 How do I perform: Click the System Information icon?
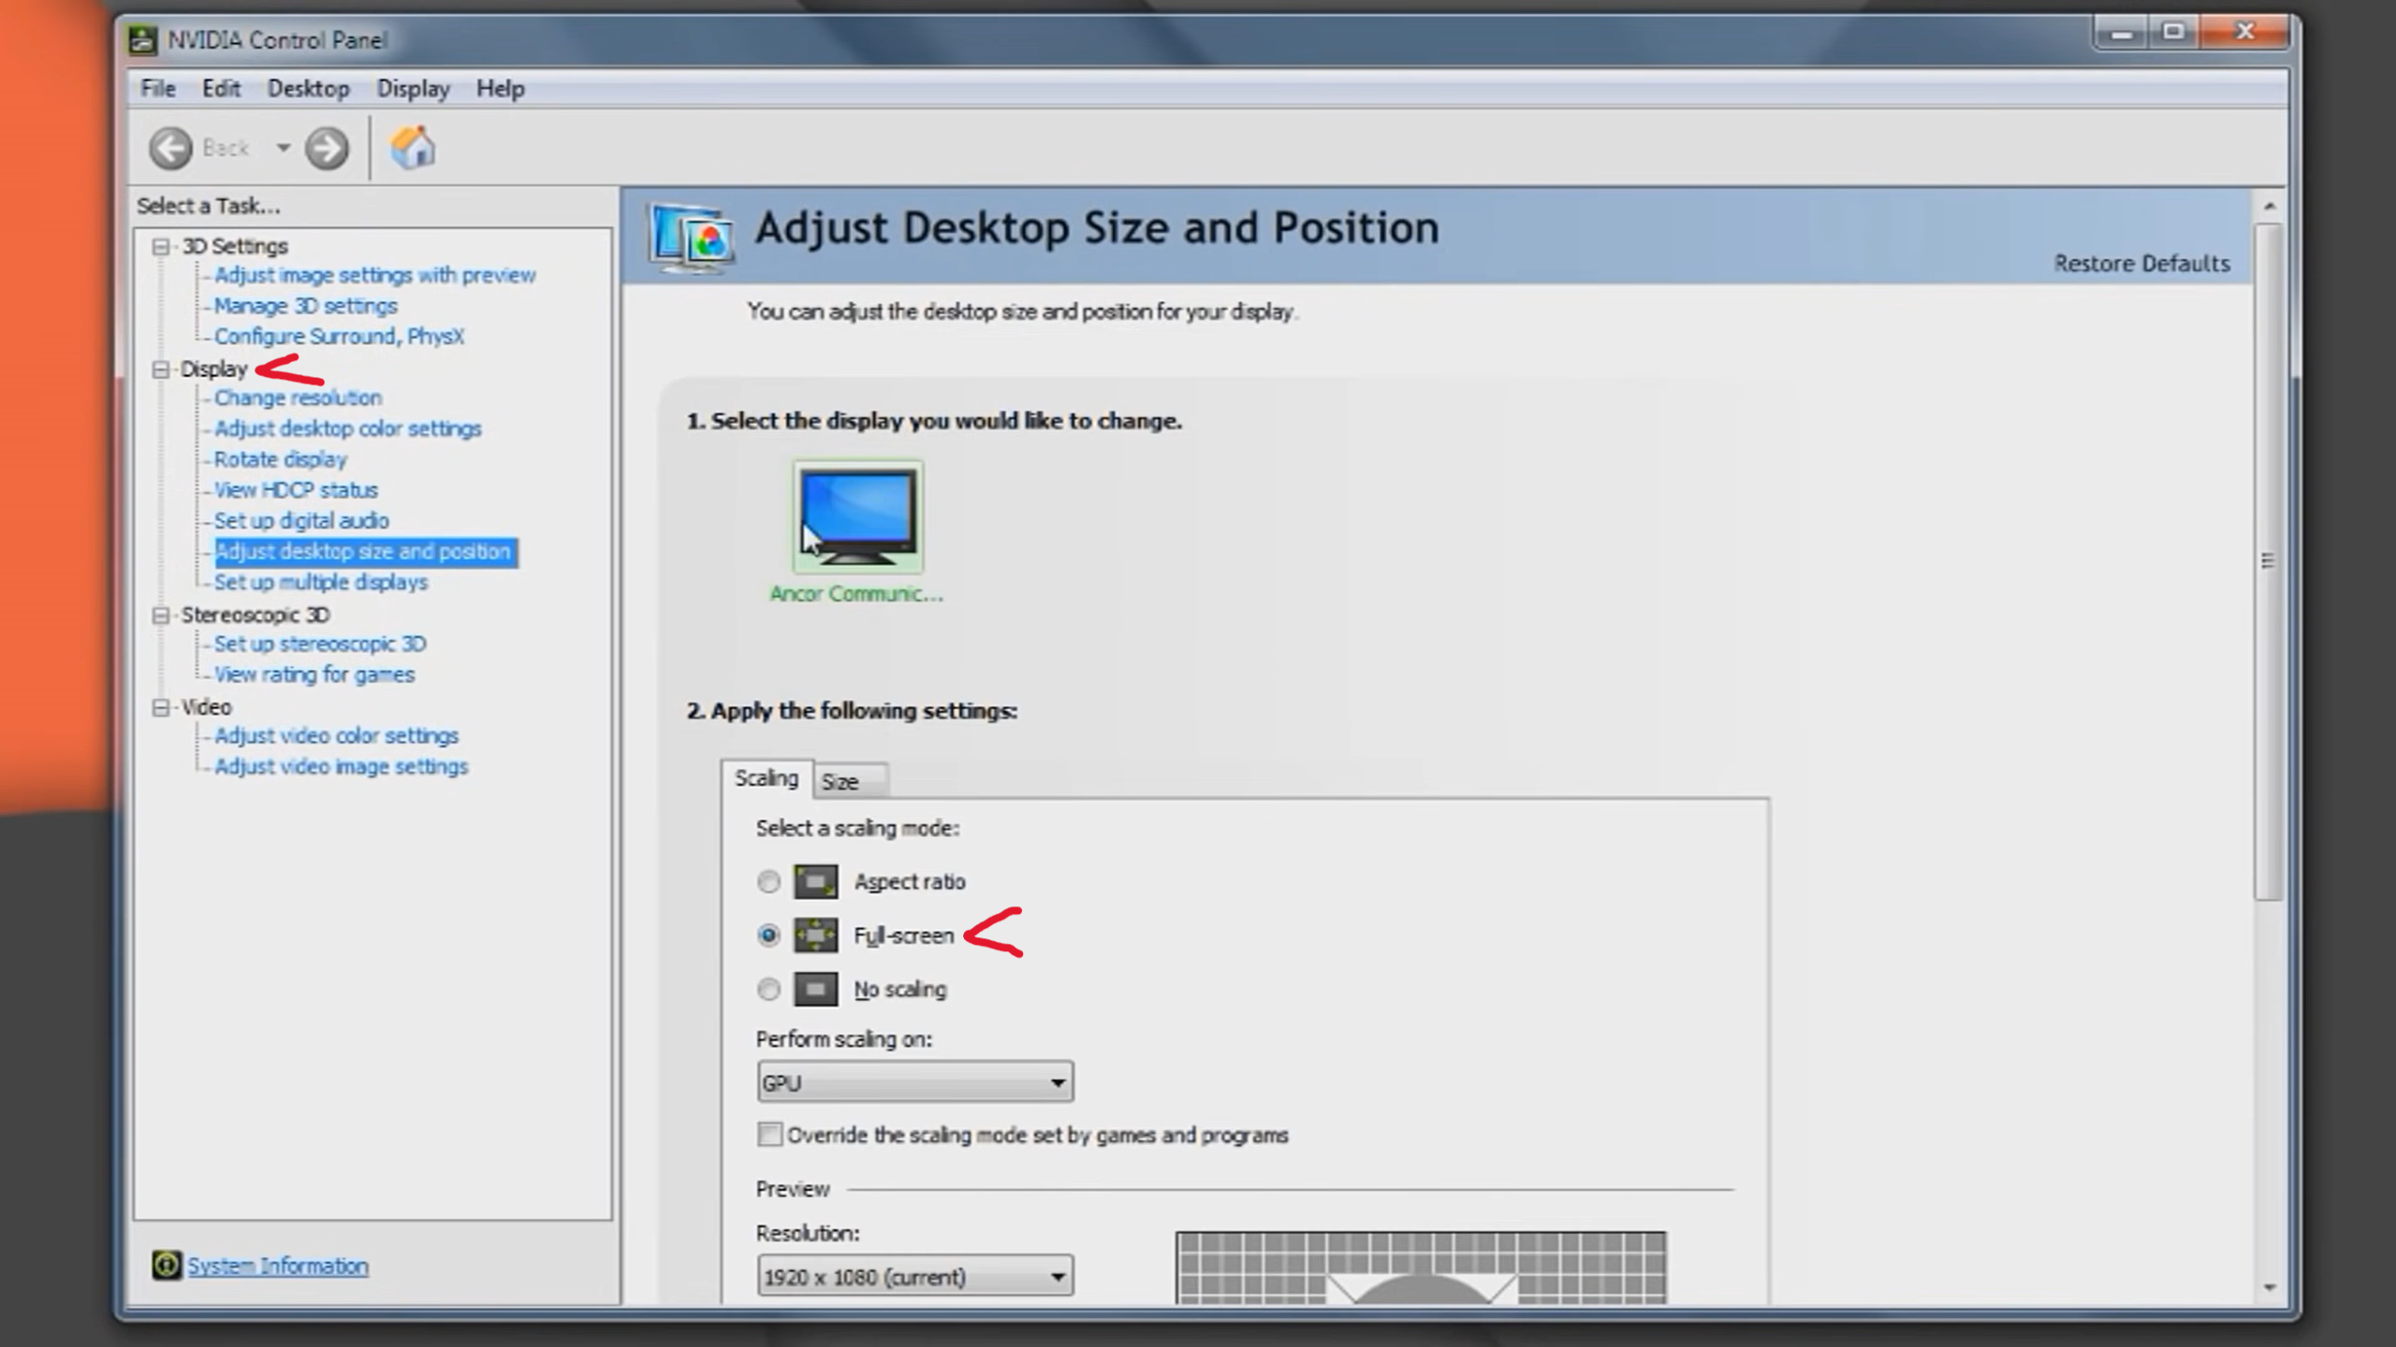(x=167, y=1265)
